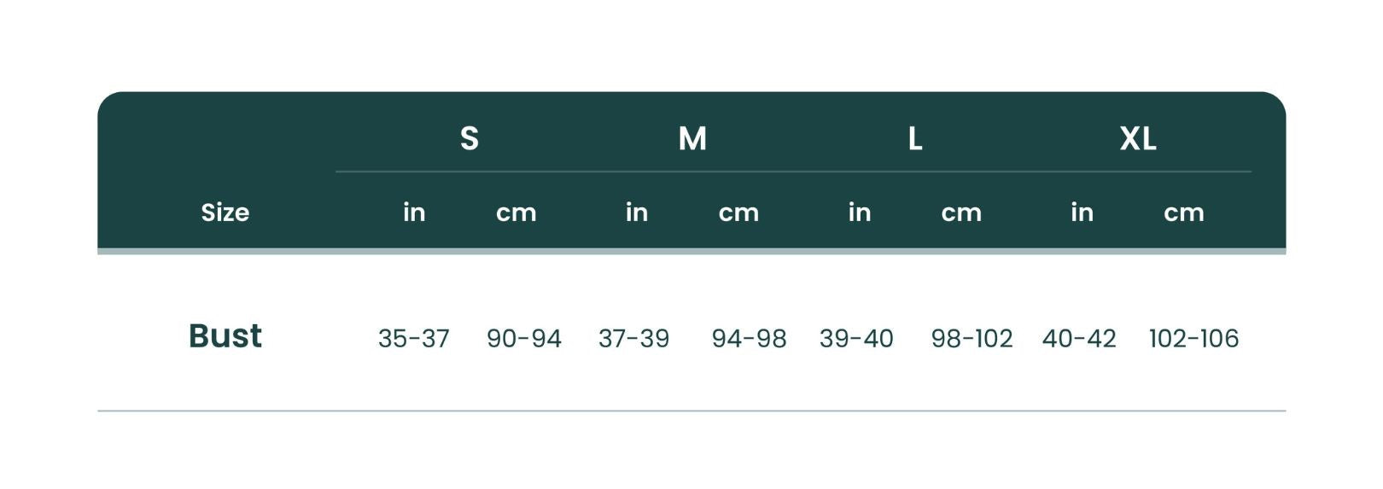
Task: Click the "cm" subheader under XL
Action: [x=1184, y=212]
